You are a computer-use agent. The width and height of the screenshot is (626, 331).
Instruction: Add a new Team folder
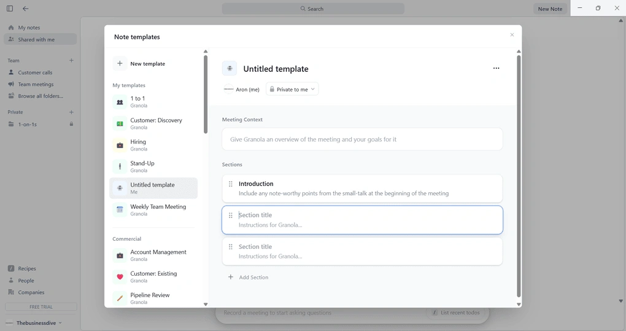click(x=71, y=60)
